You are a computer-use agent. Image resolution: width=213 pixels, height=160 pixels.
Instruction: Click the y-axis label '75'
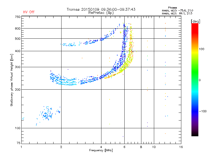19,143
